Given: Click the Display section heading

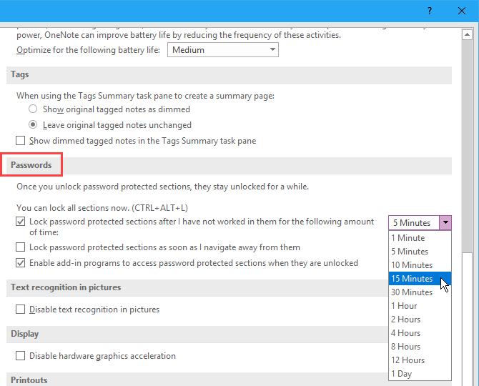Looking at the screenshot, I should click(x=25, y=334).
